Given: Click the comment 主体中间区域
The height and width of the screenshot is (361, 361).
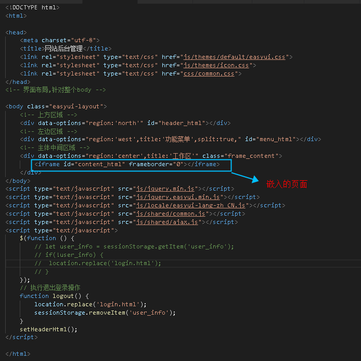Looking at the screenshot, I should [x=55, y=147].
